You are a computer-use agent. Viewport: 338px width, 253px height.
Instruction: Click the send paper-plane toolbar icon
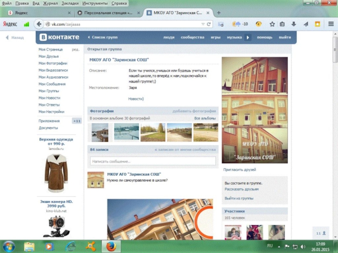[306, 24]
